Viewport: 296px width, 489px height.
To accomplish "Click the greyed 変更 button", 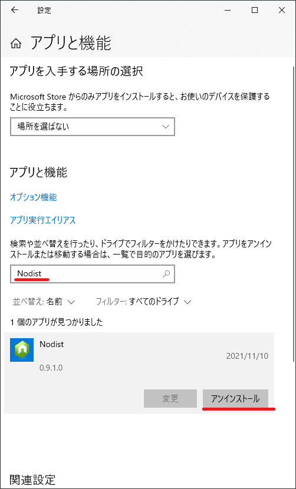I will 170,398.
